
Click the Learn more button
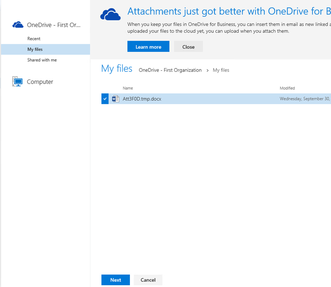148,46
